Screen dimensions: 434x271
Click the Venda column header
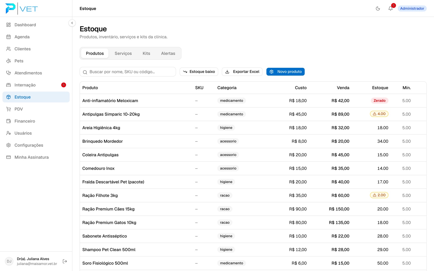pyautogui.click(x=343, y=88)
